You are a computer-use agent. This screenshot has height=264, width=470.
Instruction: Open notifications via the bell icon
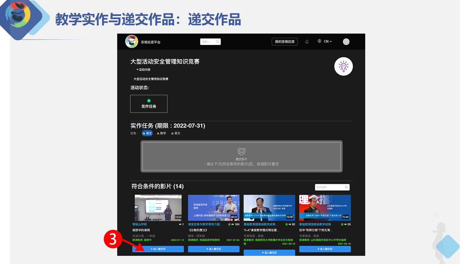307,42
